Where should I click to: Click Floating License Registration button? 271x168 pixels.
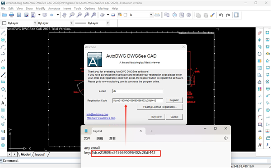coord(160,107)
